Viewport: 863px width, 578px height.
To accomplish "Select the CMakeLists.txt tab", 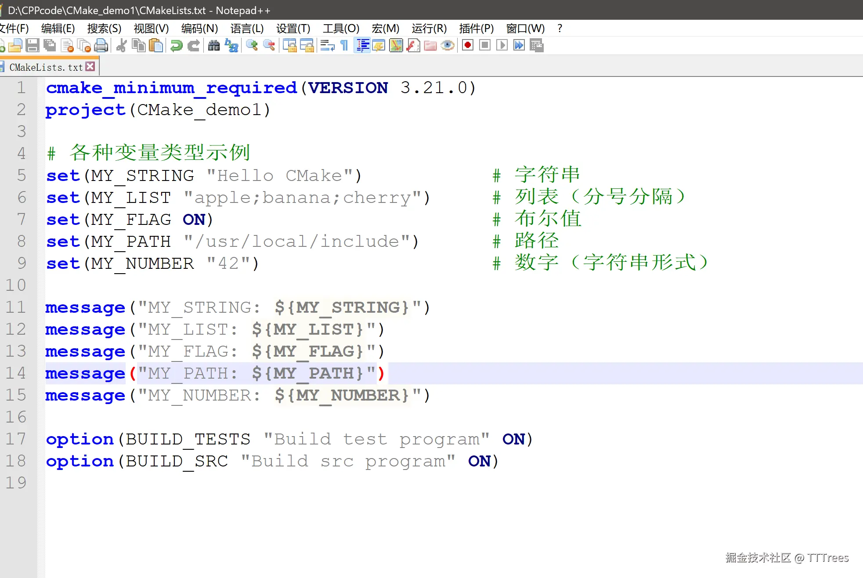I will click(x=46, y=67).
